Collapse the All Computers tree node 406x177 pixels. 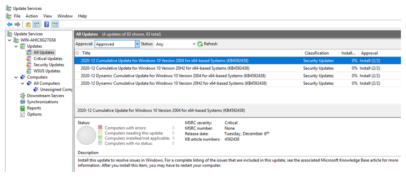click(23, 83)
